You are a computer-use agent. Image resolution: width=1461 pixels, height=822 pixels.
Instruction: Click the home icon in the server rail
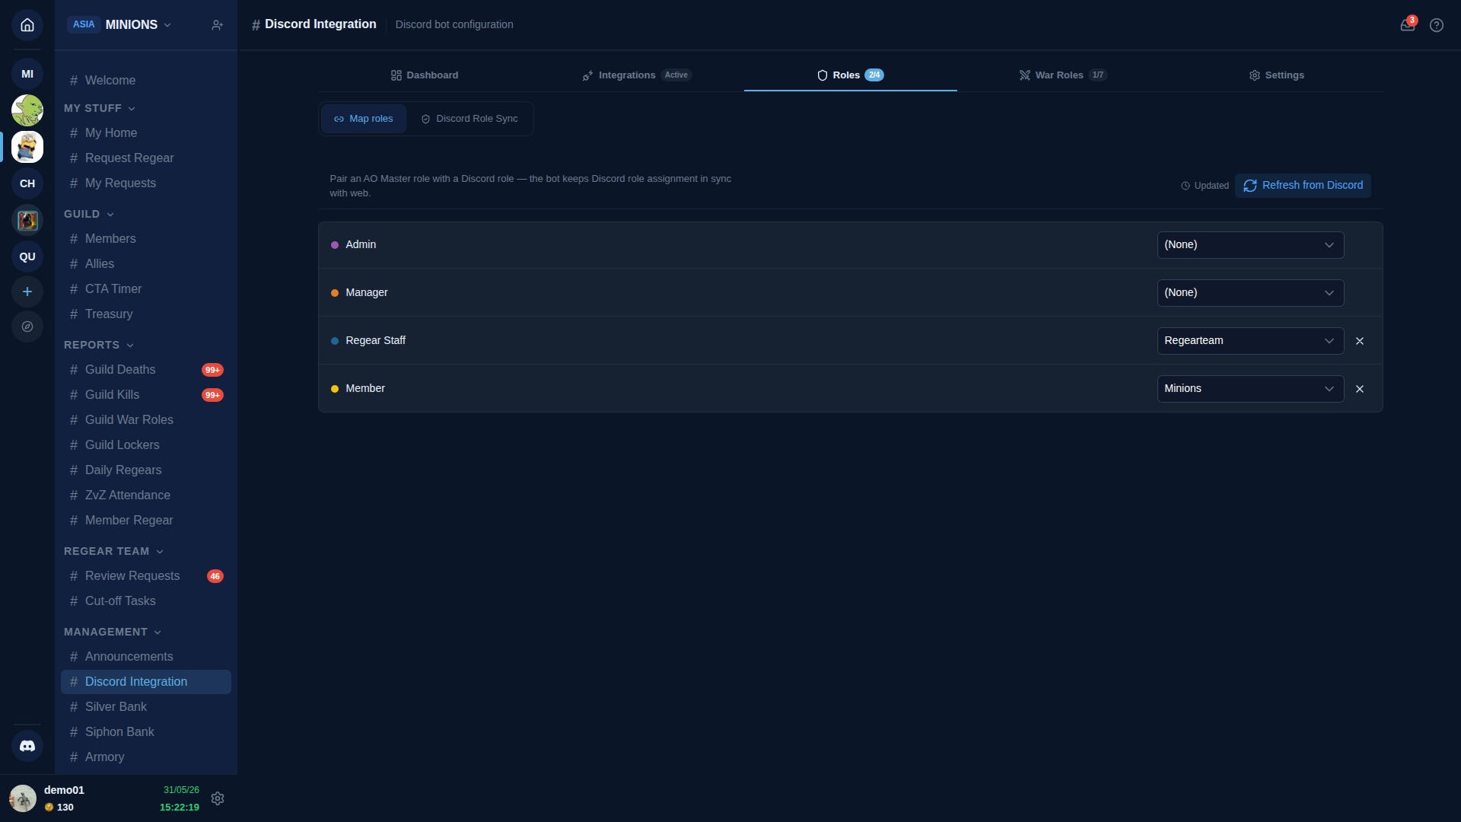[27, 25]
